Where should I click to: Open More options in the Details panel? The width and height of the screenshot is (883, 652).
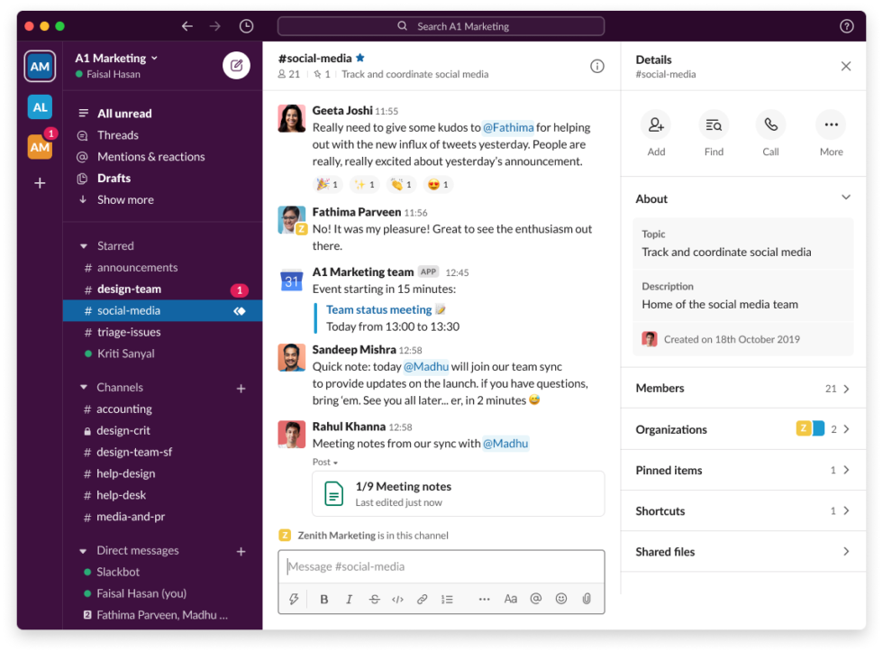point(830,124)
